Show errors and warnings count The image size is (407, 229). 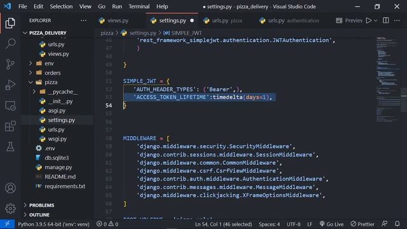pyautogui.click(x=107, y=224)
